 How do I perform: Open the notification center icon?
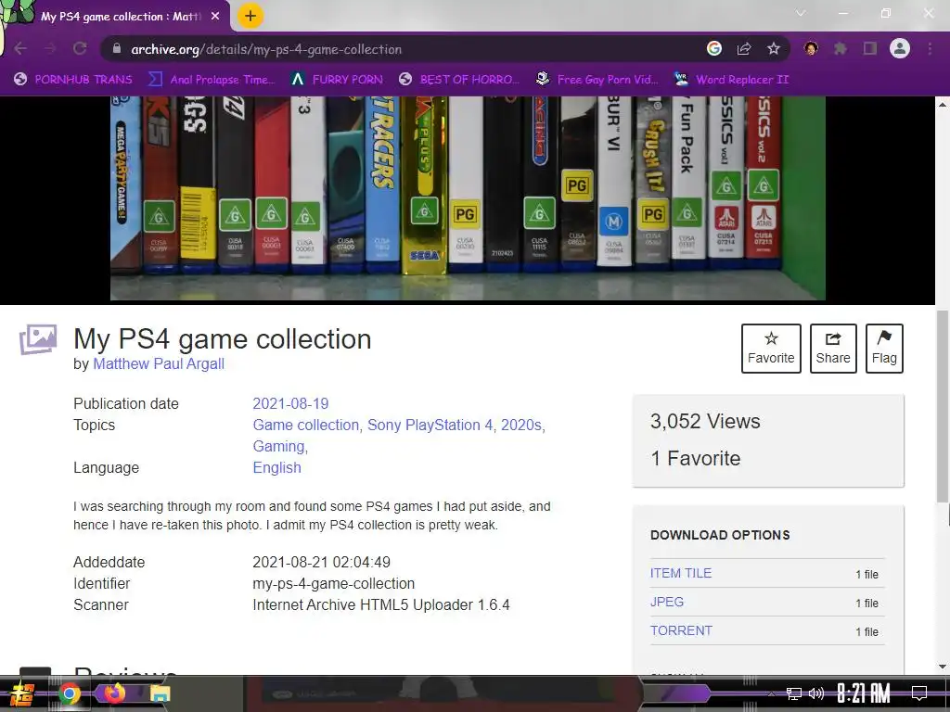click(x=919, y=693)
